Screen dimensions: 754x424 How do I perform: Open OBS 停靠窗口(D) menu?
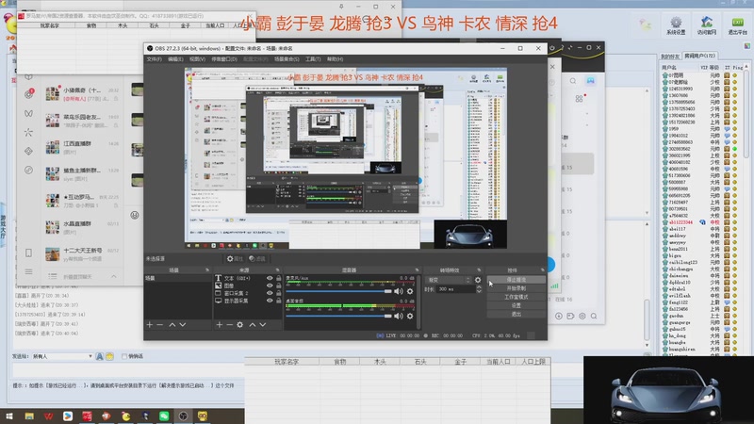pyautogui.click(x=224, y=59)
